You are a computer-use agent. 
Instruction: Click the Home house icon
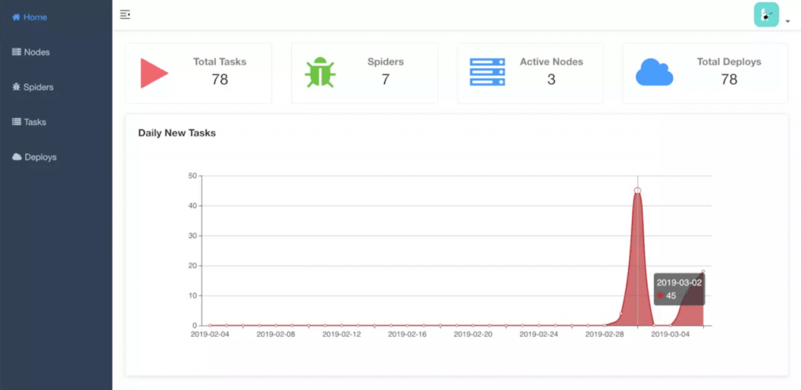pyautogui.click(x=16, y=17)
